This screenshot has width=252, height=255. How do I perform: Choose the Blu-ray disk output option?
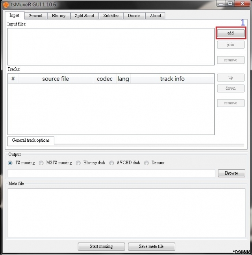tap(78, 163)
